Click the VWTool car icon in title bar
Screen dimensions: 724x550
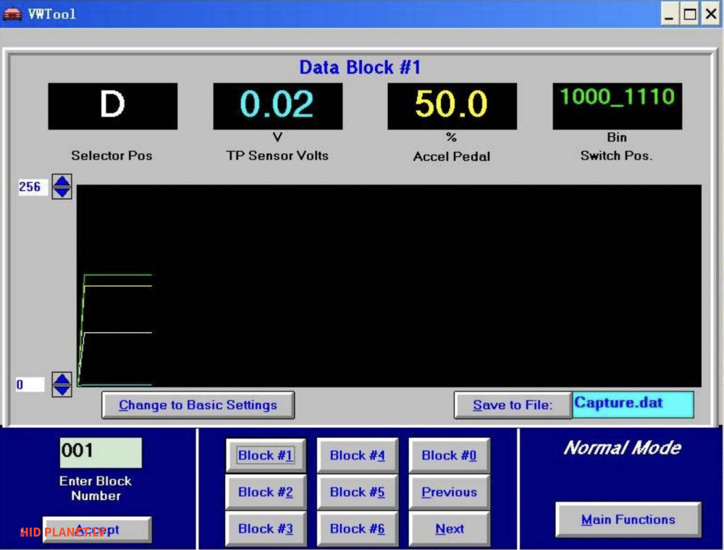tap(12, 14)
